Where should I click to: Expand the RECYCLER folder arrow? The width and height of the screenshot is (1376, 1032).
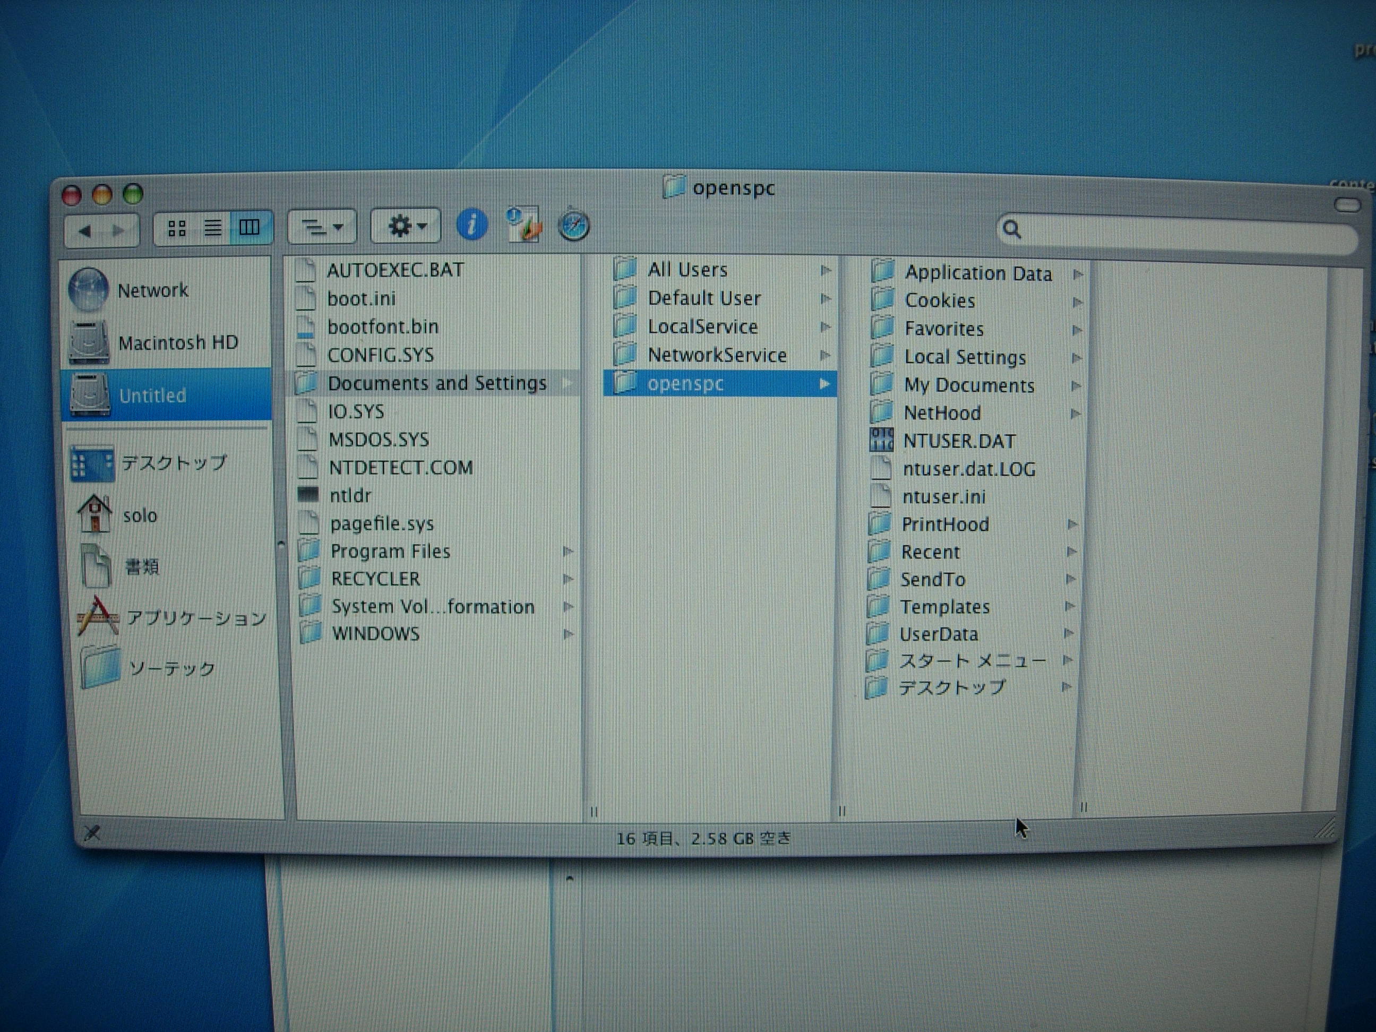click(568, 579)
